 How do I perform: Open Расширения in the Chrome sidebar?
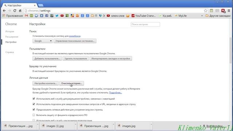point(12,37)
